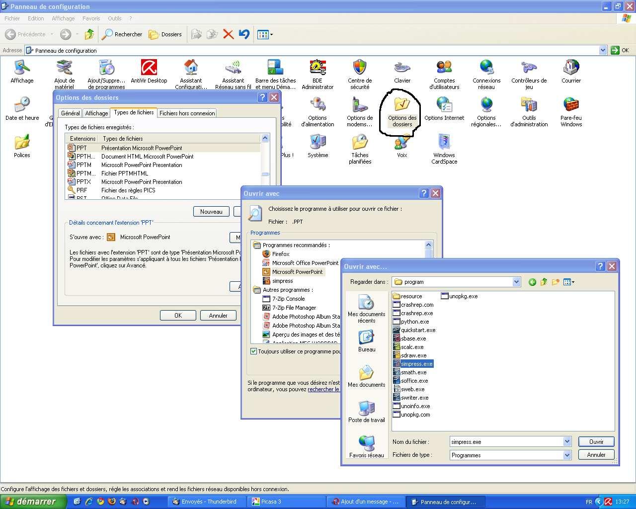Click the undo toolbar icon
636x509 pixels.
244,34
